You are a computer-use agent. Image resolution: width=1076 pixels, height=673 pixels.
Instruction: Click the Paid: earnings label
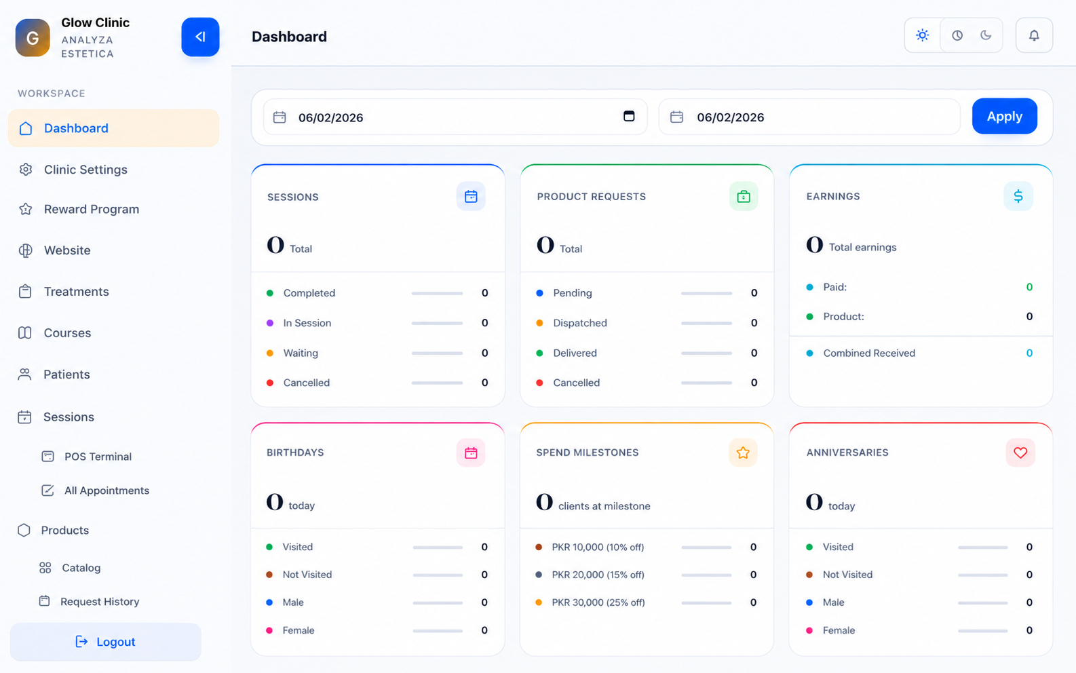coord(835,287)
